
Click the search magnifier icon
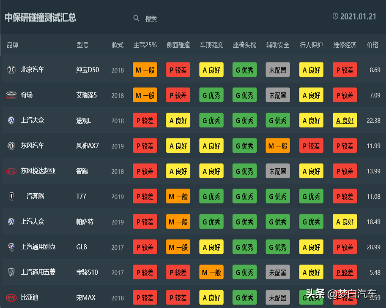pyautogui.click(x=136, y=18)
